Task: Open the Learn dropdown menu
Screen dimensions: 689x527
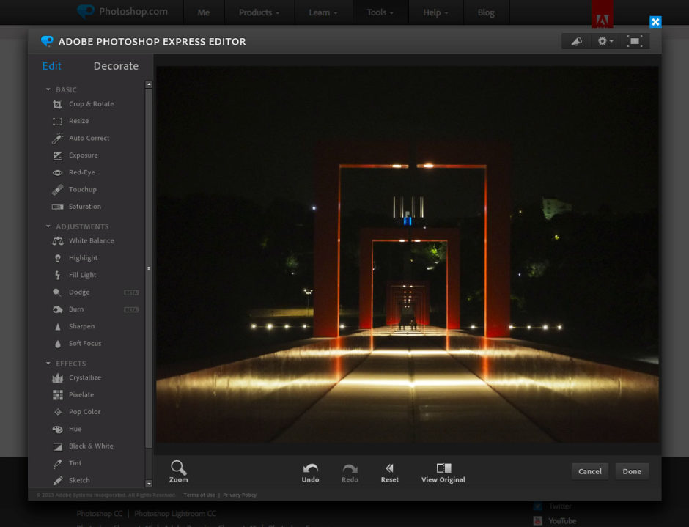Action: pos(323,12)
